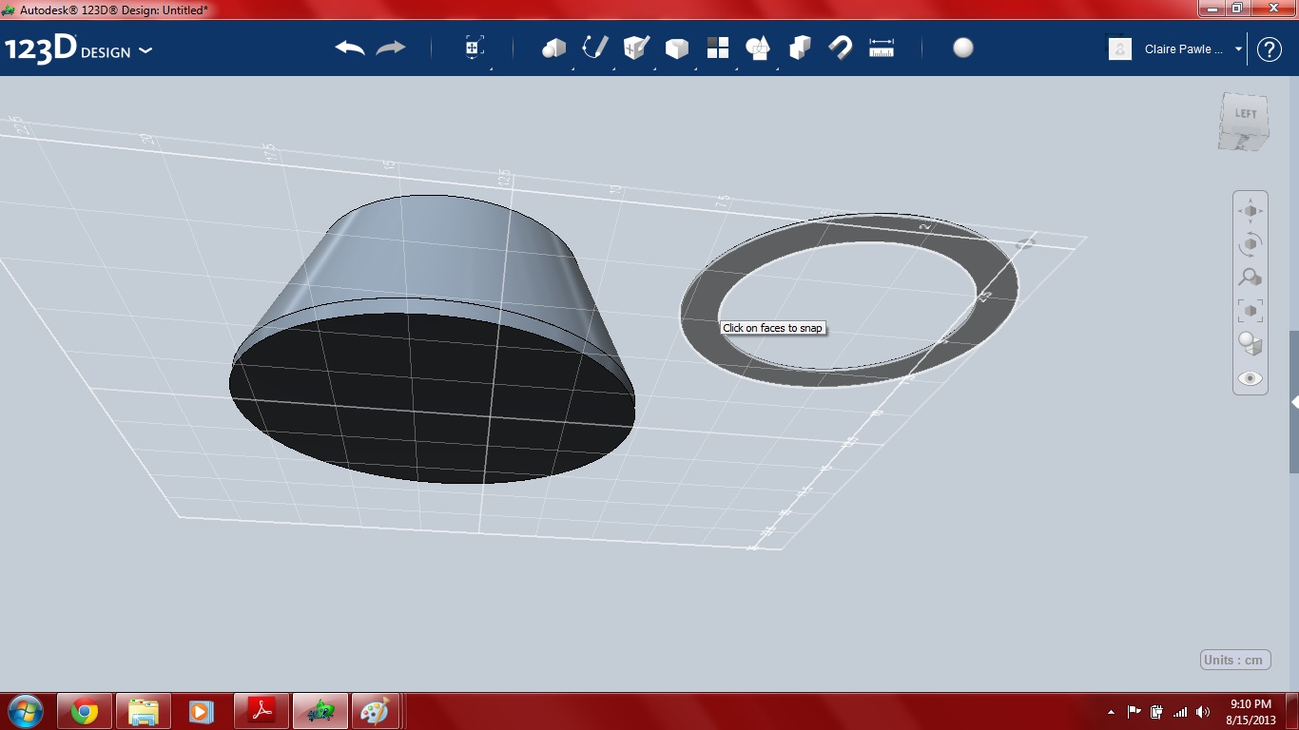Redo the action with the forward arrow
Viewport: 1299px width, 730px height.
(391, 48)
